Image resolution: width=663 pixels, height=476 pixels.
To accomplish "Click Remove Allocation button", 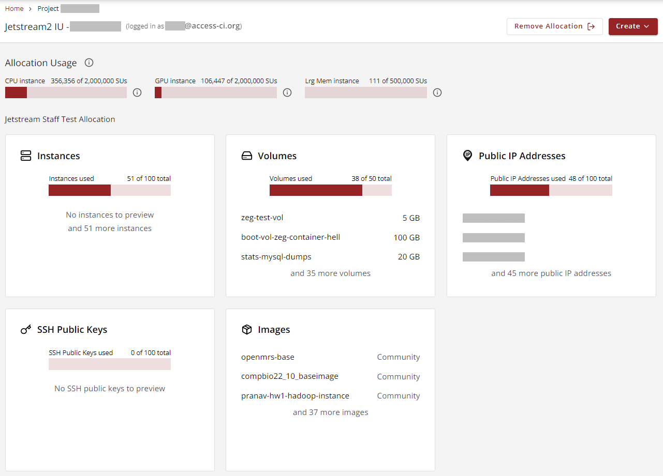I will (x=555, y=26).
